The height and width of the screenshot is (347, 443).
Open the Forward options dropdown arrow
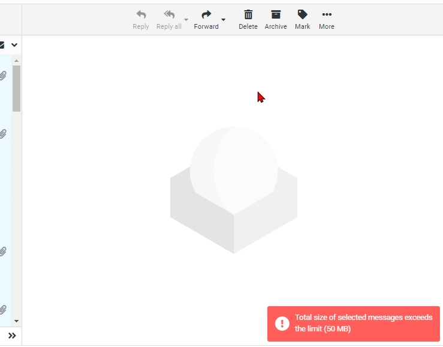point(224,20)
